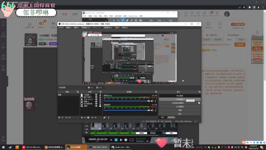Image resolution: width=266 pixels, height=150 pixels.
Task: Toggle visibility of 显示器采集 source
Action: coord(96,104)
